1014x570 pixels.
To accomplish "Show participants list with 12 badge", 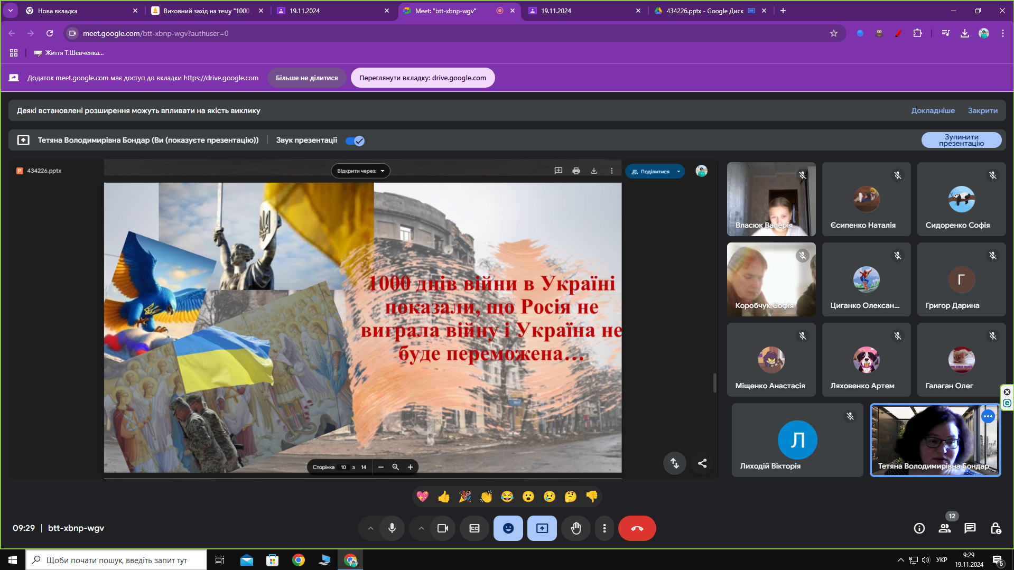I will pos(945,528).
